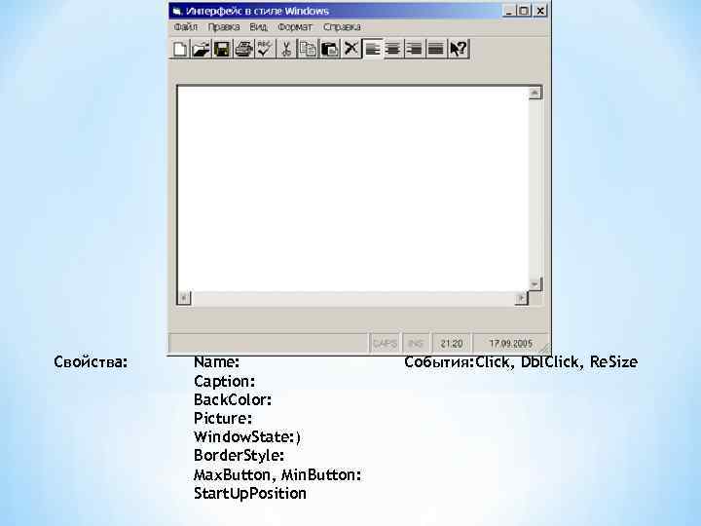Close the Интерфейс в стиле Windows window

point(540,11)
